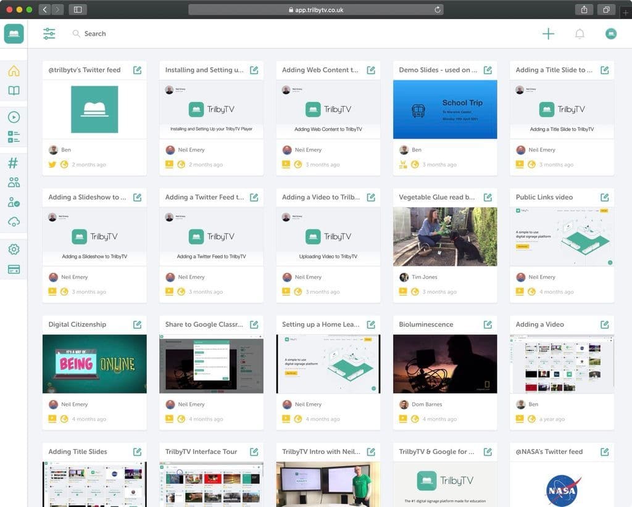
Task: Open the School Trip slide thumbnail
Action: (x=445, y=110)
